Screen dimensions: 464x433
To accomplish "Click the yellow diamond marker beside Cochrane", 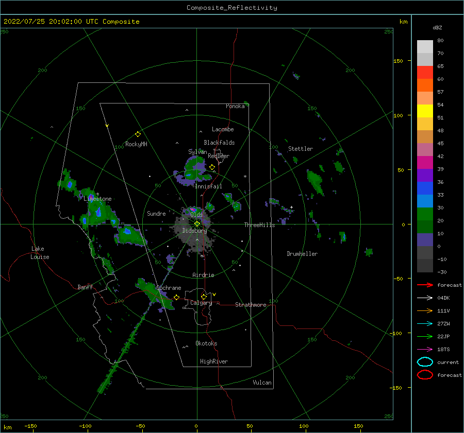I will [x=176, y=297].
